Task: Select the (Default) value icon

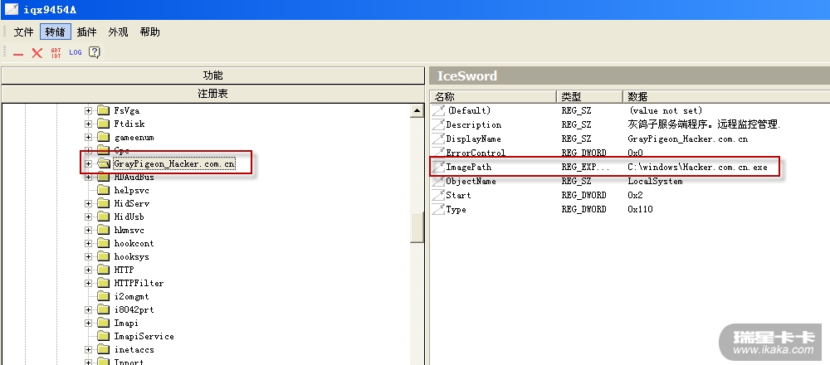Action: [x=438, y=110]
